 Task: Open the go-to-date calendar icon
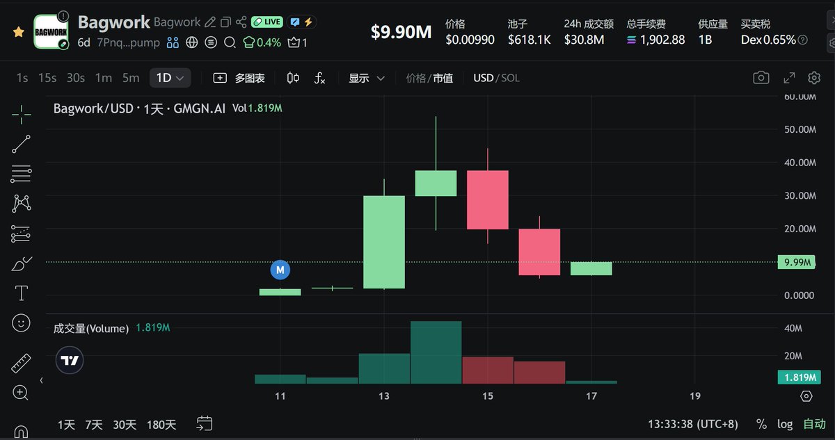(x=205, y=423)
